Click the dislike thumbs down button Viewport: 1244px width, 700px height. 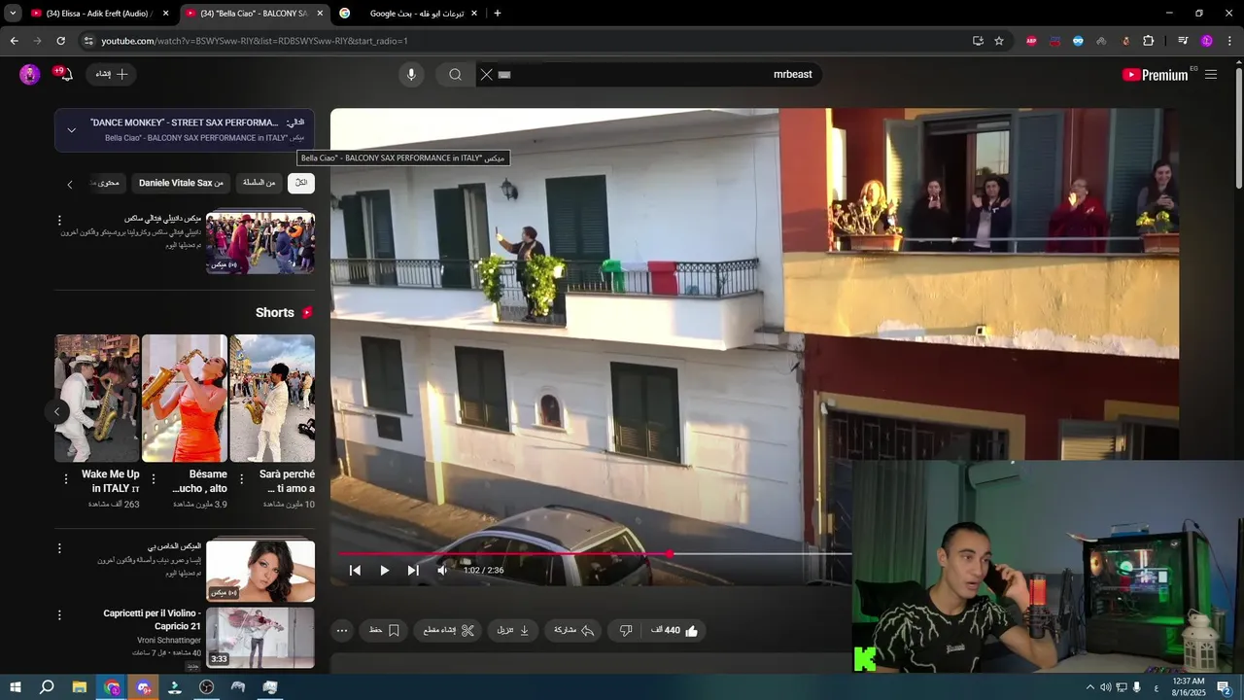pyautogui.click(x=626, y=630)
